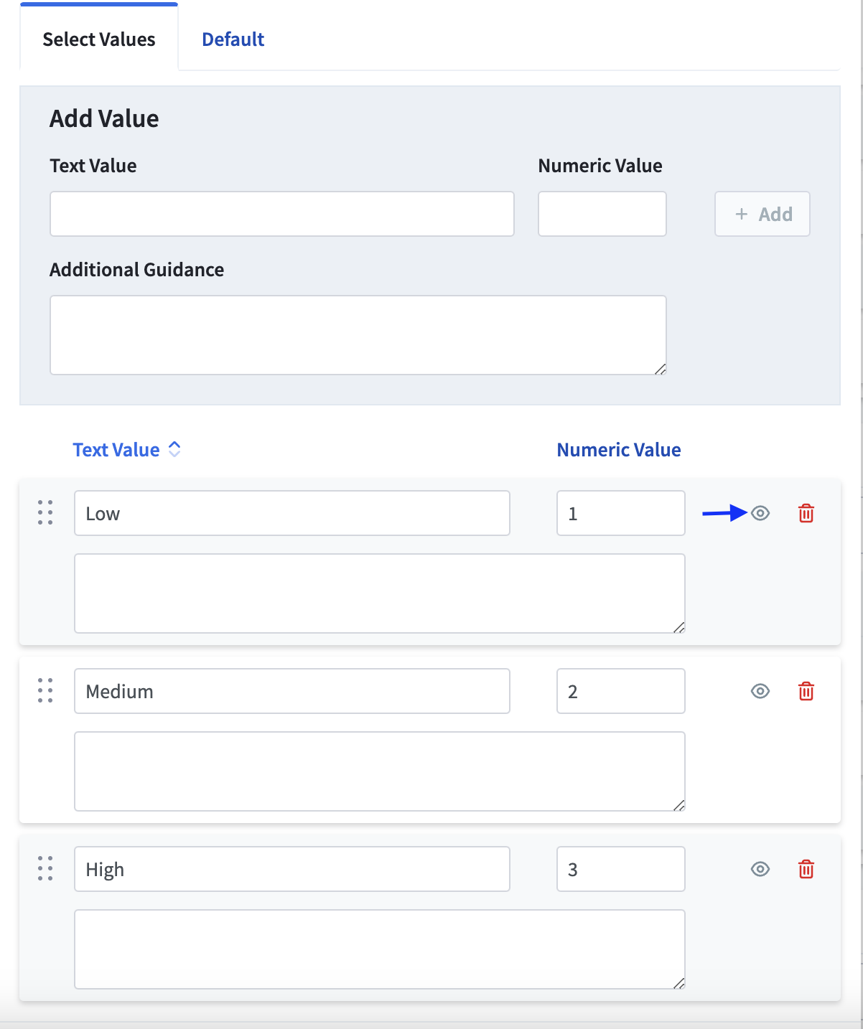Edit the Medium text value field
Screen dimensions: 863x1029
pyautogui.click(x=292, y=691)
